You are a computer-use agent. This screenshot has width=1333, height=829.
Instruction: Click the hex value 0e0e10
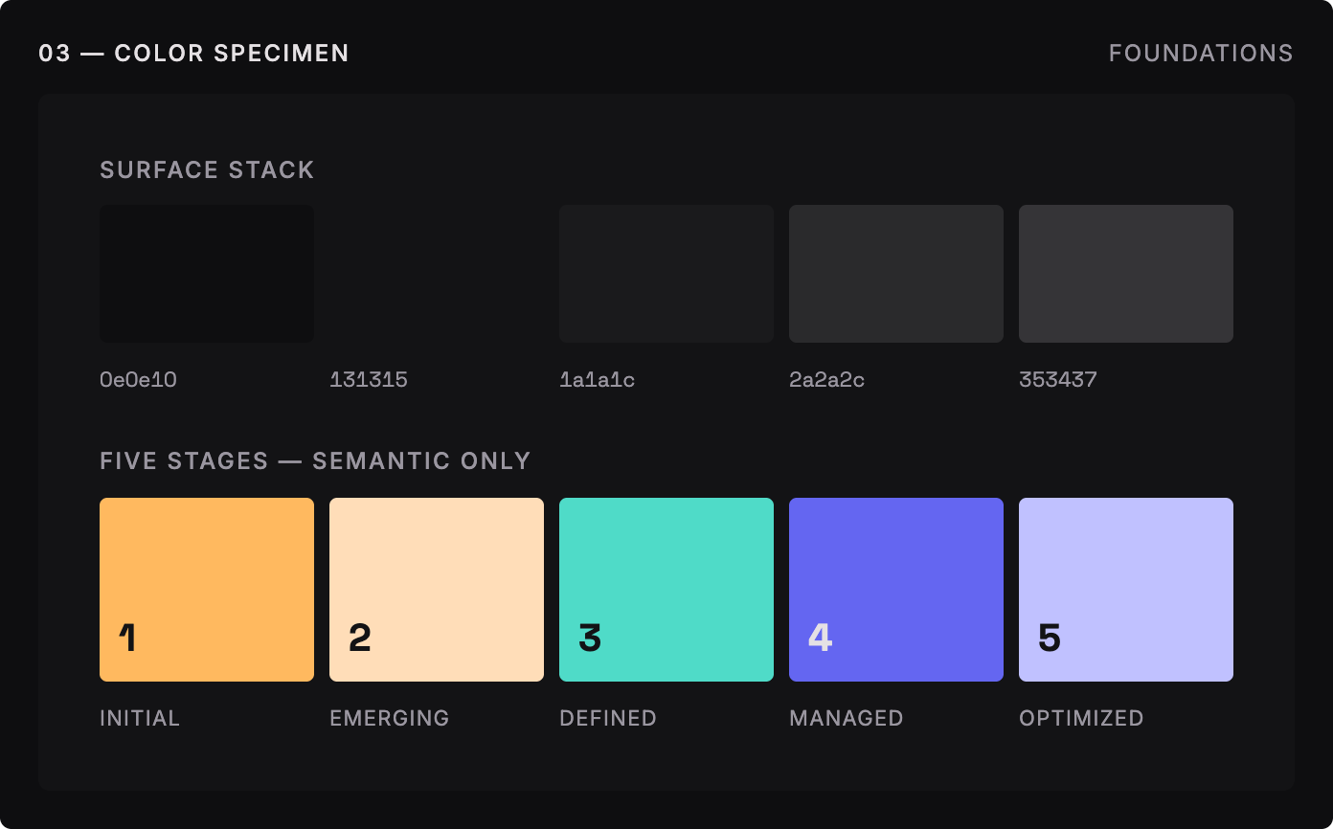[139, 380]
